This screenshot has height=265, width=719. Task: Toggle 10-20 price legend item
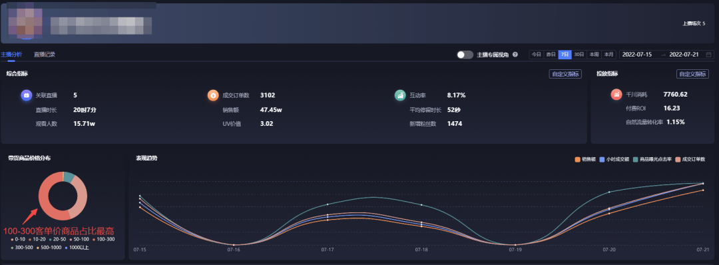37,239
